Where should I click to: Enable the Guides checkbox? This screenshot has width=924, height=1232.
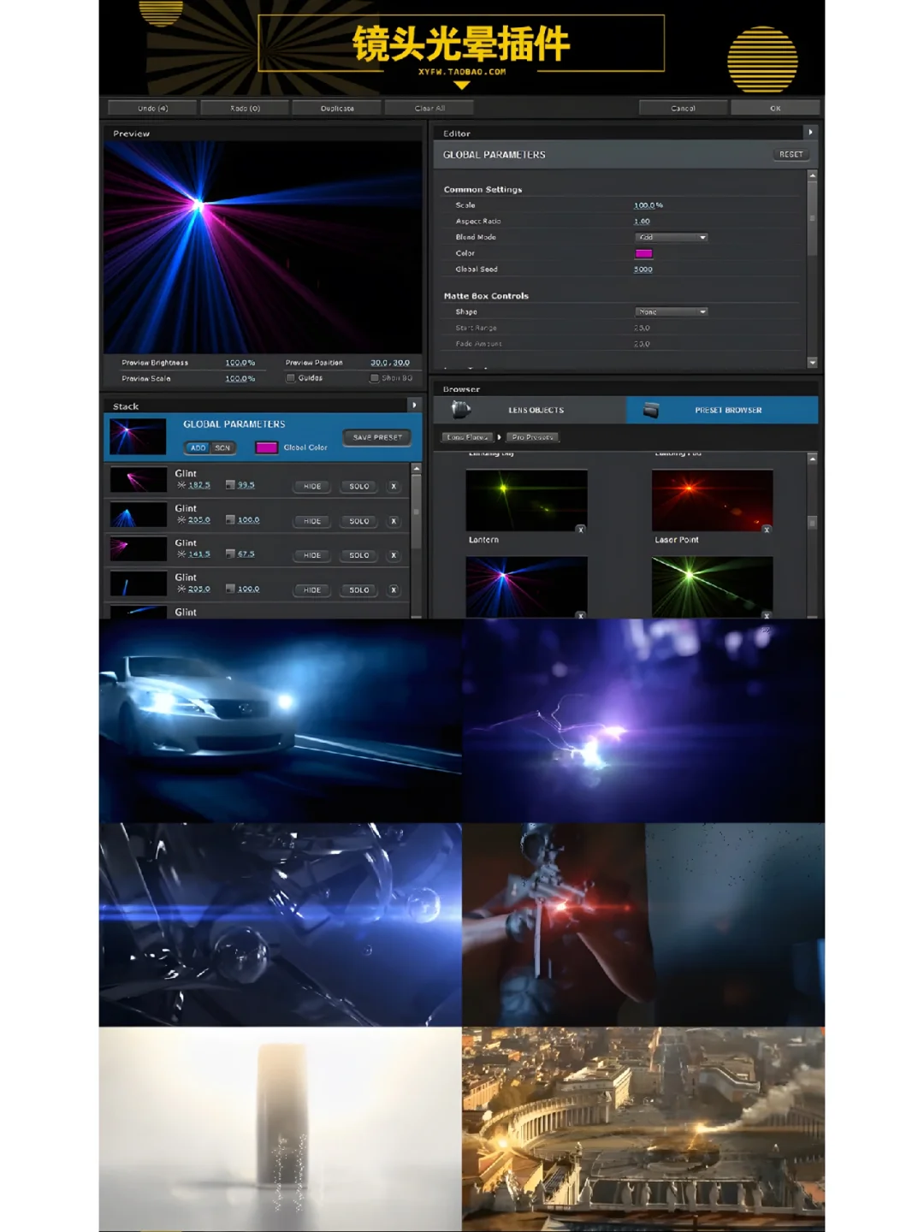[x=291, y=378]
